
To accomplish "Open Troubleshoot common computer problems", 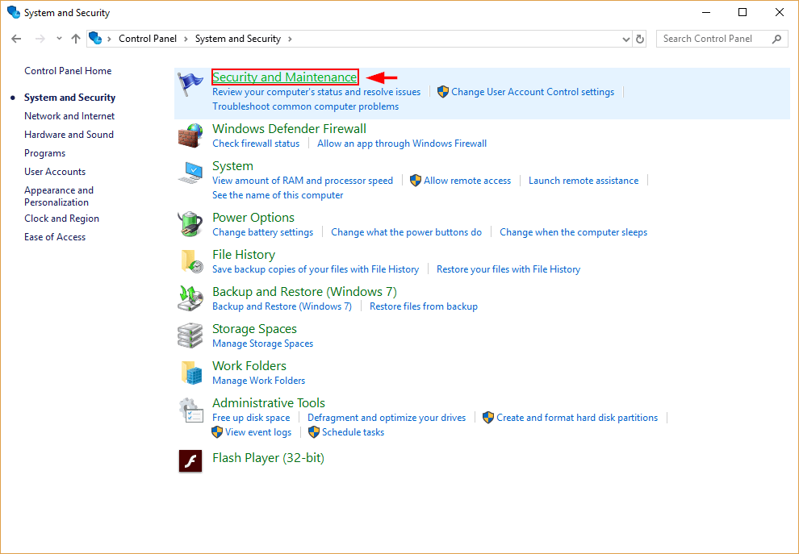I will [306, 106].
